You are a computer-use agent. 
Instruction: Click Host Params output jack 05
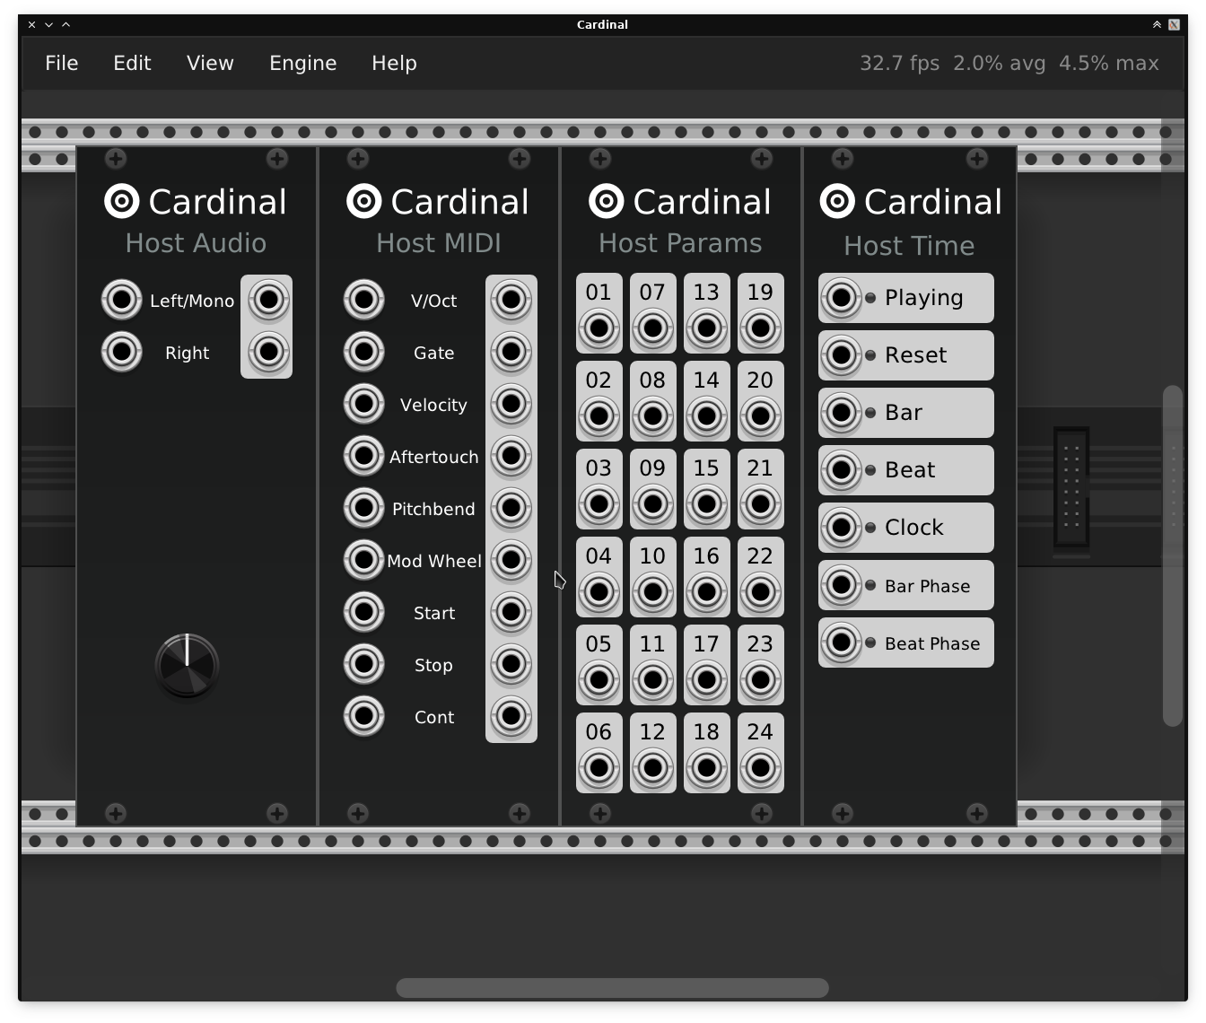599,680
